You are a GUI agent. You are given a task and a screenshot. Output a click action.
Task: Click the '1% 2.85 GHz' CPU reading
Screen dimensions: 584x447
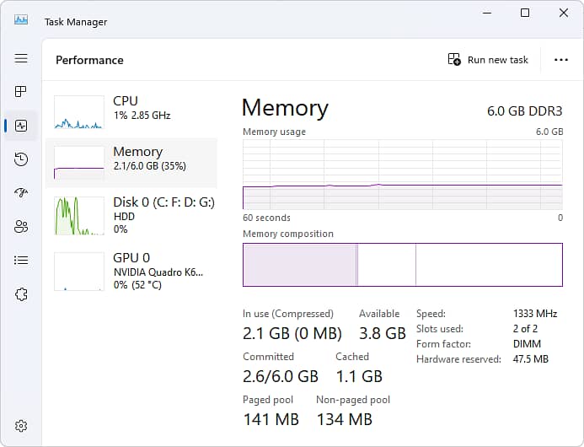142,116
